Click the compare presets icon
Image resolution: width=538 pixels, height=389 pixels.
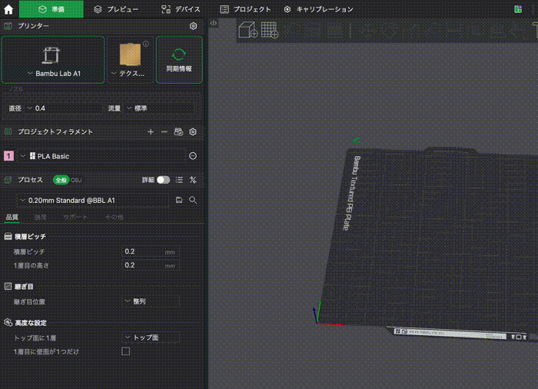pyautogui.click(x=193, y=179)
